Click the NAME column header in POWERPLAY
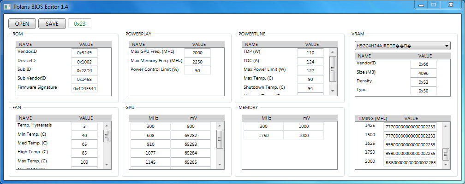This screenshot has height=184, width=465. point(138,44)
